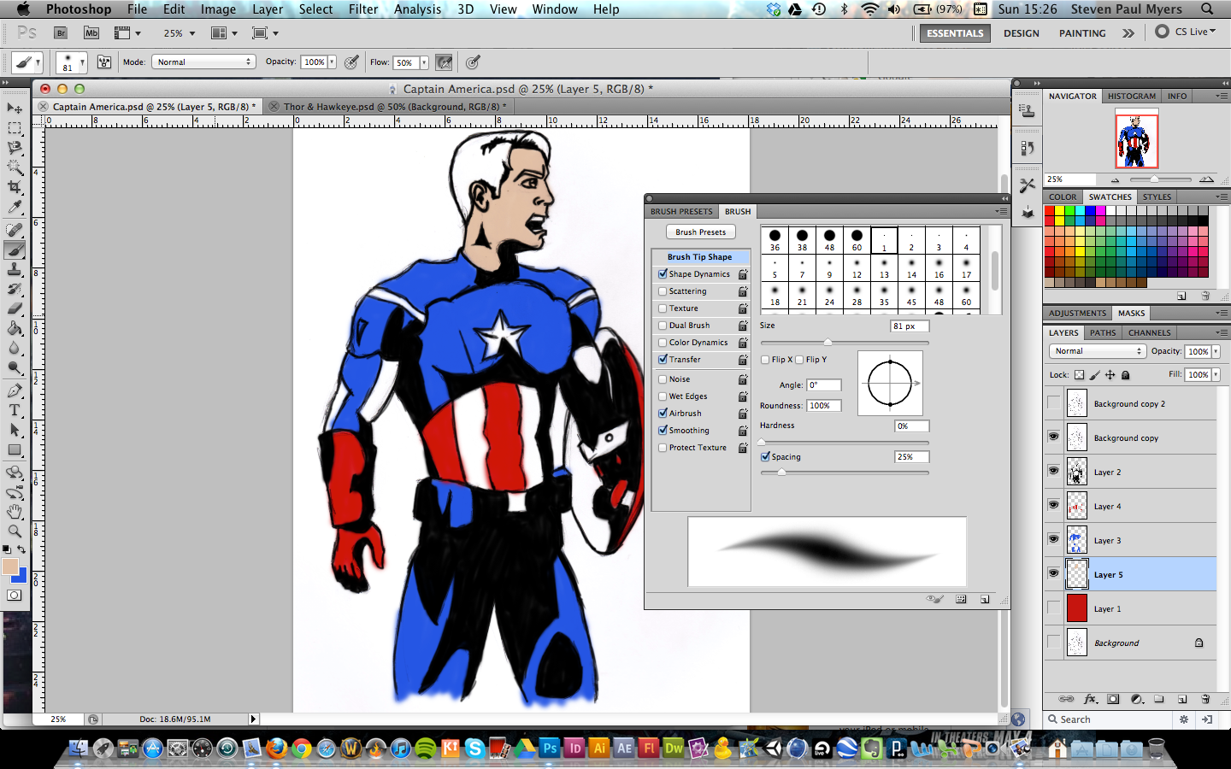Switch to Design workspace
This screenshot has height=769, width=1231.
click(1022, 33)
